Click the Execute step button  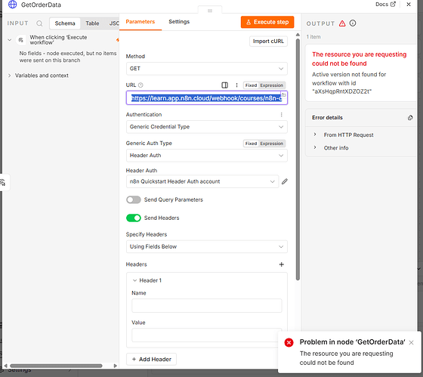pyautogui.click(x=267, y=22)
